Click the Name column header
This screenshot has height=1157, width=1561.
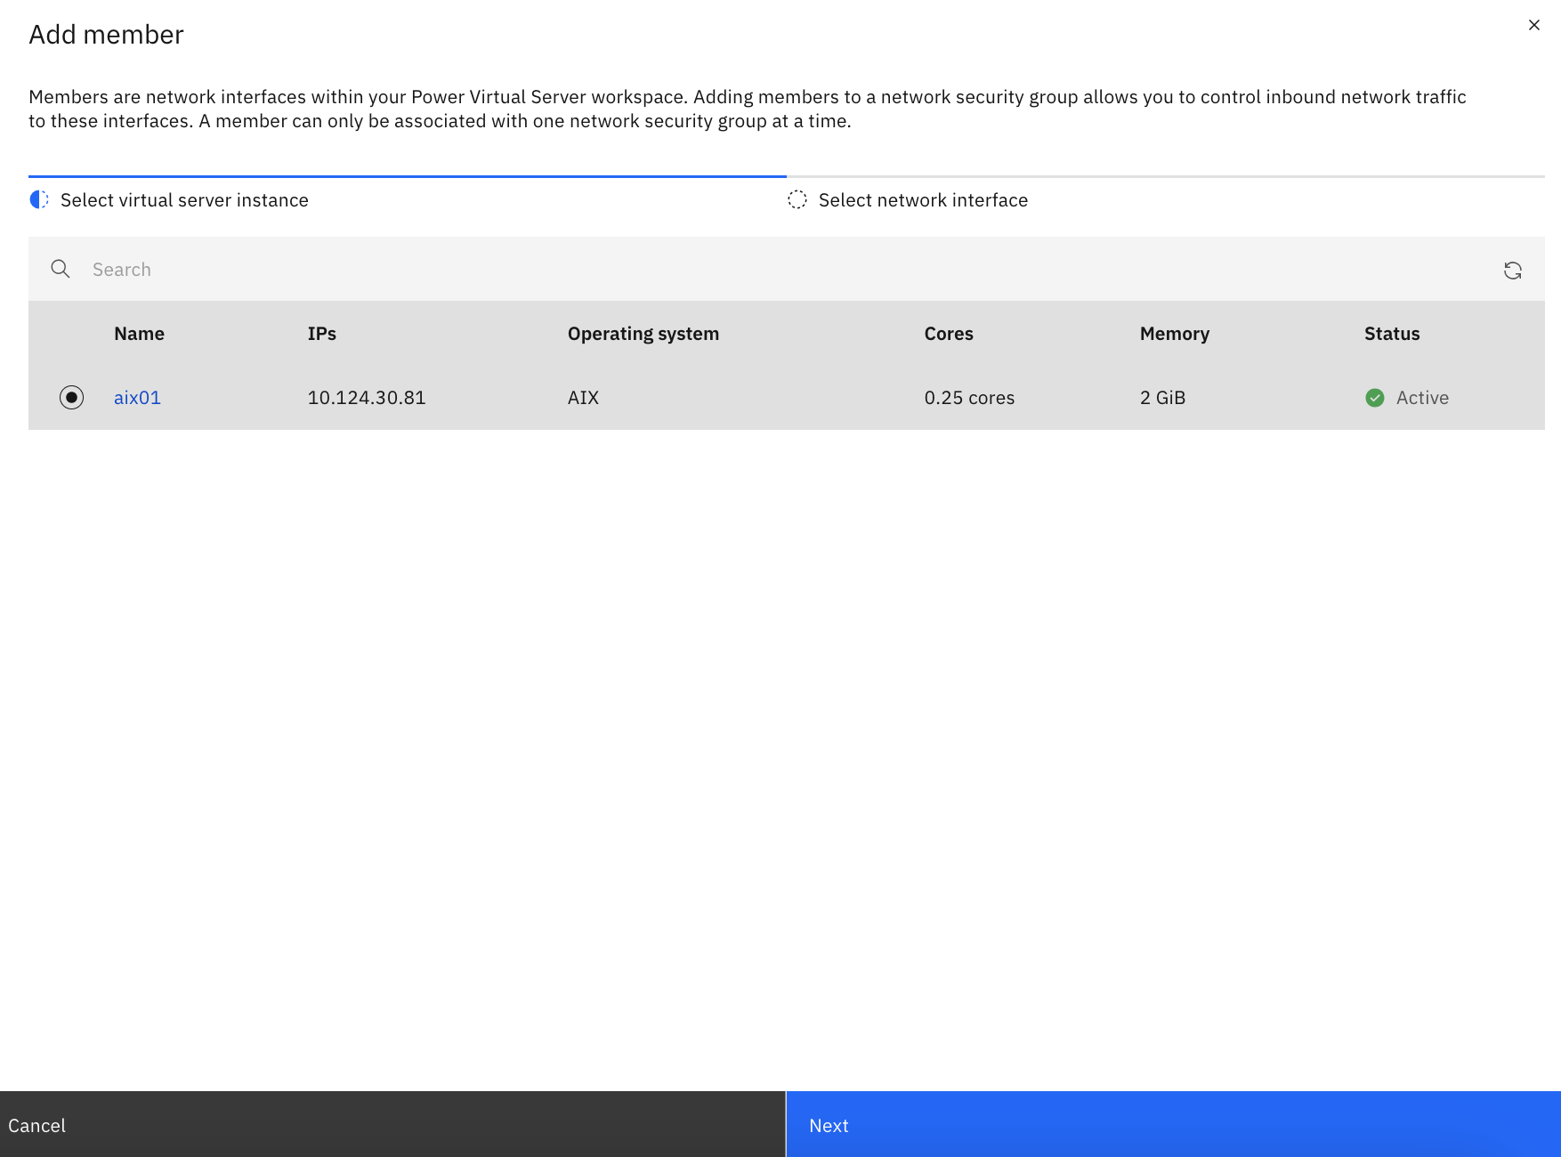point(139,334)
